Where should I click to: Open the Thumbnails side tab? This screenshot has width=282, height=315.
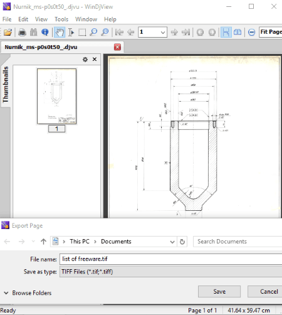pos(6,85)
